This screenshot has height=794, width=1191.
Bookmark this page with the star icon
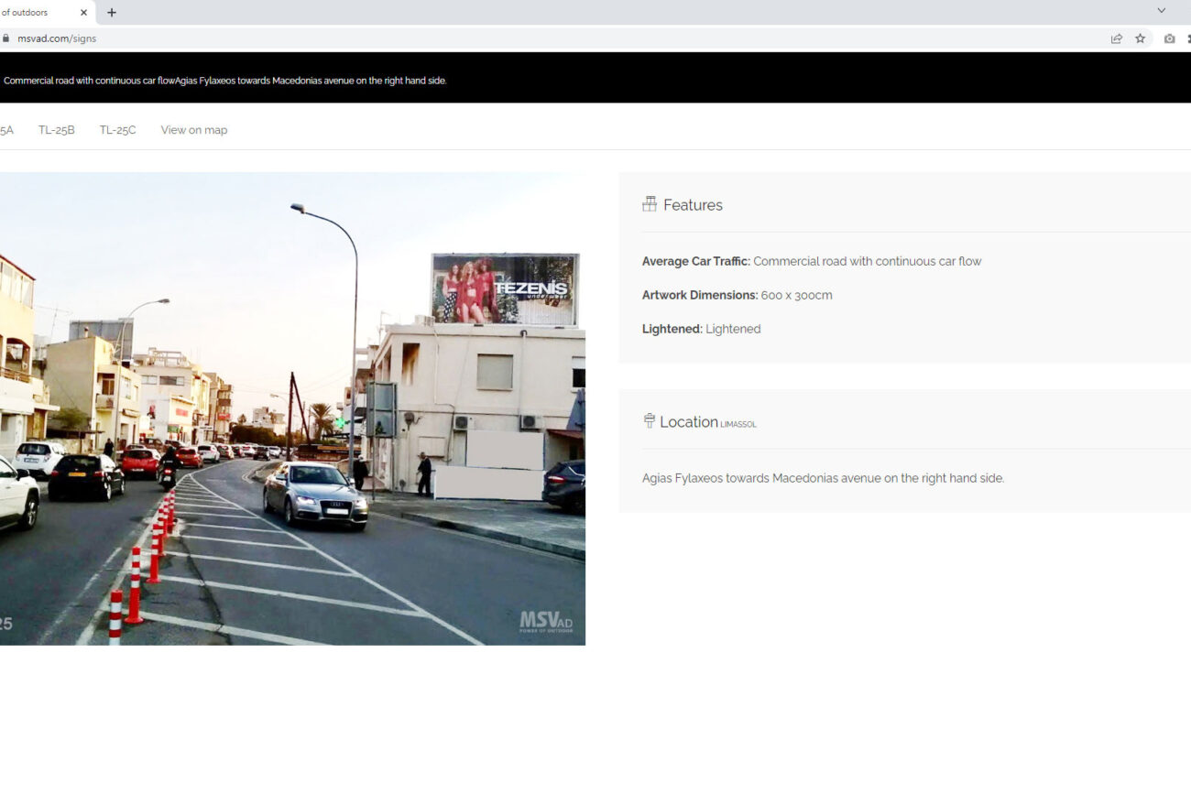[1140, 38]
